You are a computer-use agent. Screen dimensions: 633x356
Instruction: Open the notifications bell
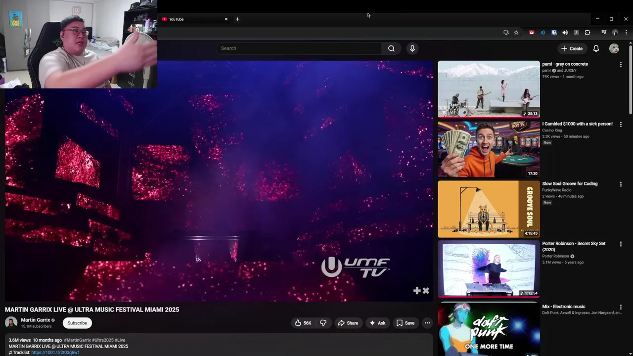[x=596, y=48]
